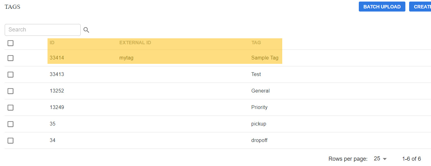The image size is (431, 166).
Task: Focus the Search input field
Action: [x=43, y=30]
